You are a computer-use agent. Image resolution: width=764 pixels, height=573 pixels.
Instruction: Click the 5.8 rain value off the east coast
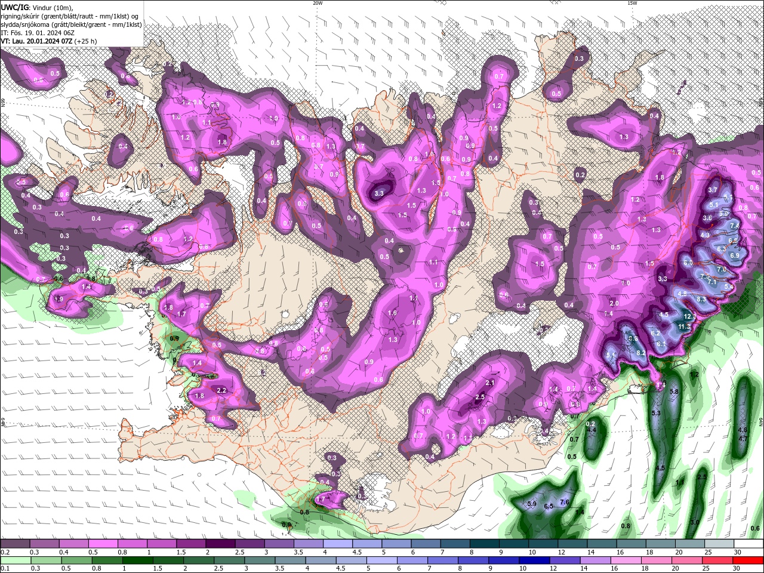pyautogui.click(x=674, y=392)
